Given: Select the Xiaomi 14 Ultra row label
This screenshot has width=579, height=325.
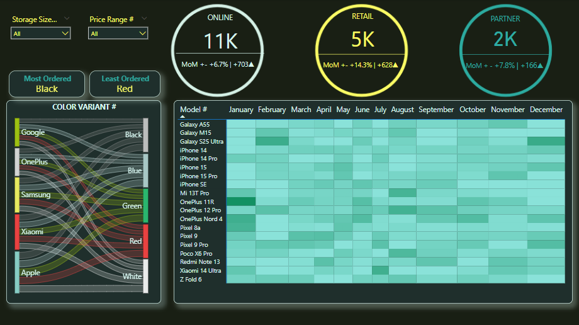Looking at the screenshot, I should (201, 271).
